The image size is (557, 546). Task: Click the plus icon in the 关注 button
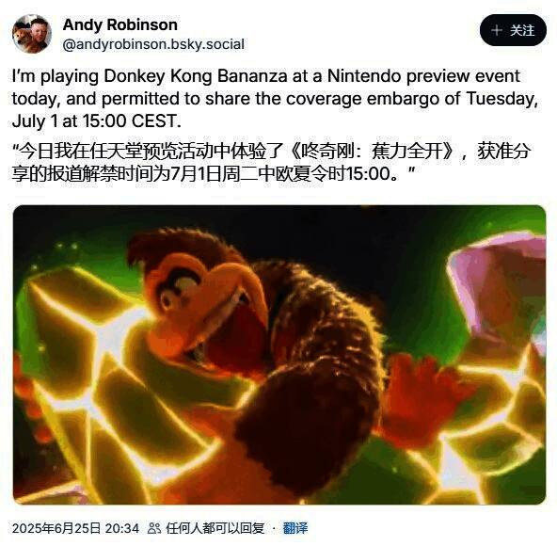496,30
